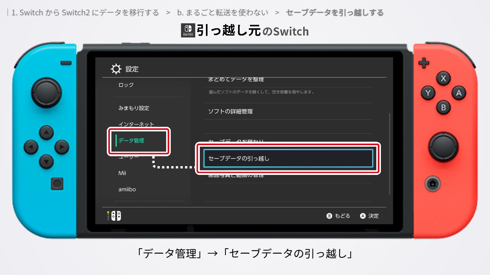Open ソフトの詳細管理
Viewport: 490px width, 275px height.
pyautogui.click(x=230, y=111)
